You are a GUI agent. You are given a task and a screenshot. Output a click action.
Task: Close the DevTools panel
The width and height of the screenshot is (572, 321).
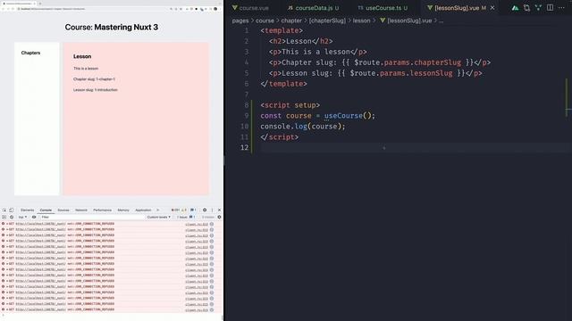tap(219, 210)
